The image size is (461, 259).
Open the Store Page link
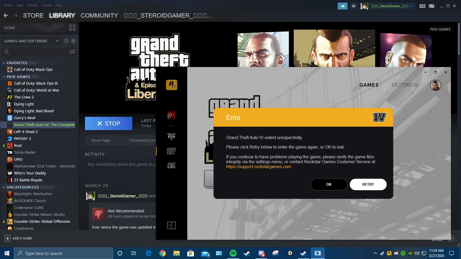tap(101, 140)
